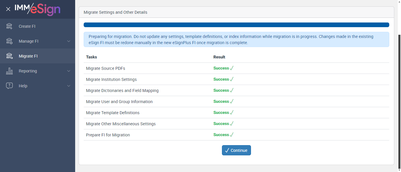The width and height of the screenshot is (401, 172).
Task: Open the Create FI menu item
Action: click(x=27, y=26)
